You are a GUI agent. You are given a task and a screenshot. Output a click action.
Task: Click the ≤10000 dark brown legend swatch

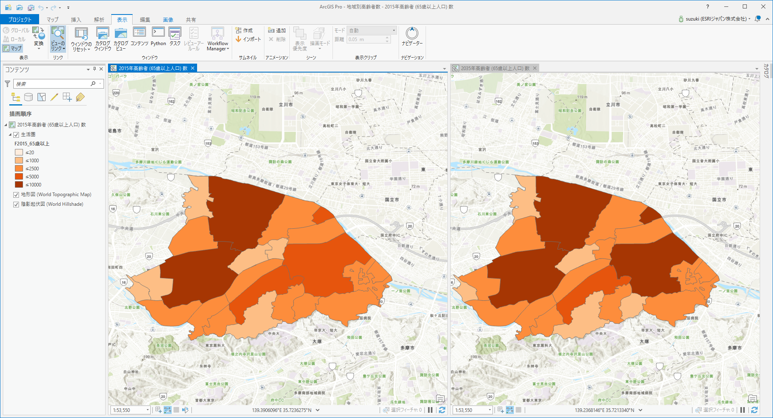point(19,184)
